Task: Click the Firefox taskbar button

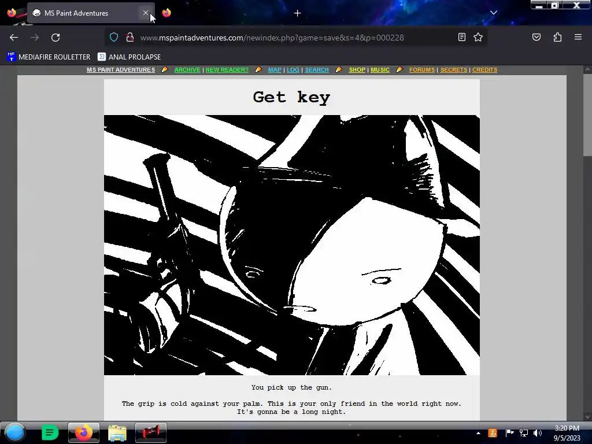Action: (84, 432)
